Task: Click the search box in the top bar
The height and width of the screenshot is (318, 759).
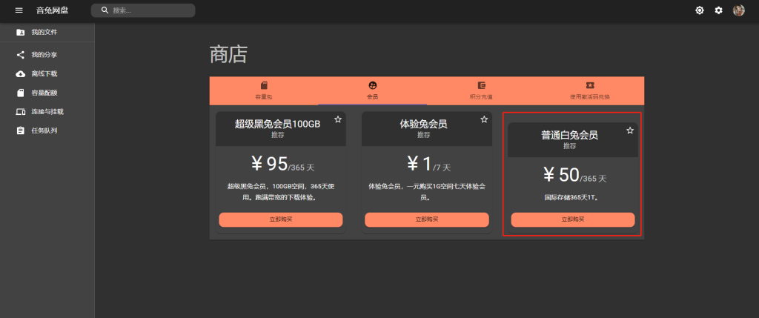Action: click(143, 10)
